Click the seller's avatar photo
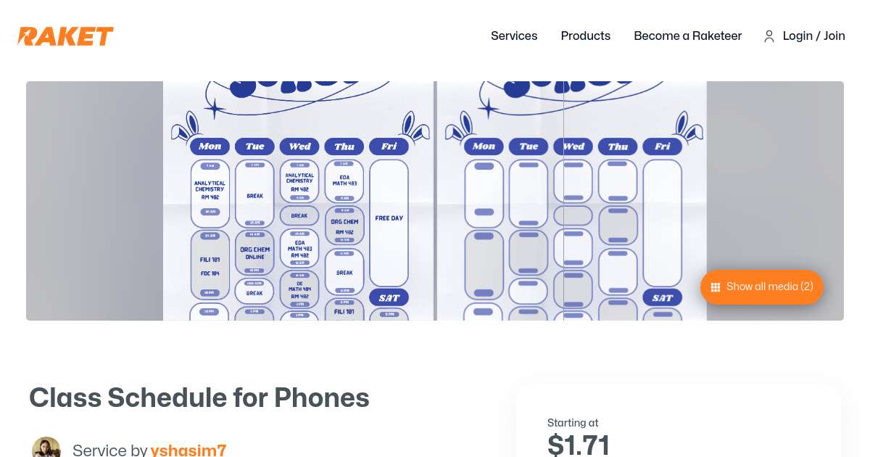 pyautogui.click(x=46, y=448)
